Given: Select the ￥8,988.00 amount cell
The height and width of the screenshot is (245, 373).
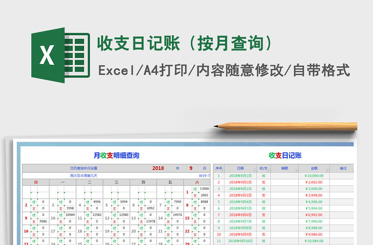Looking at the screenshot, I should coord(314,228).
